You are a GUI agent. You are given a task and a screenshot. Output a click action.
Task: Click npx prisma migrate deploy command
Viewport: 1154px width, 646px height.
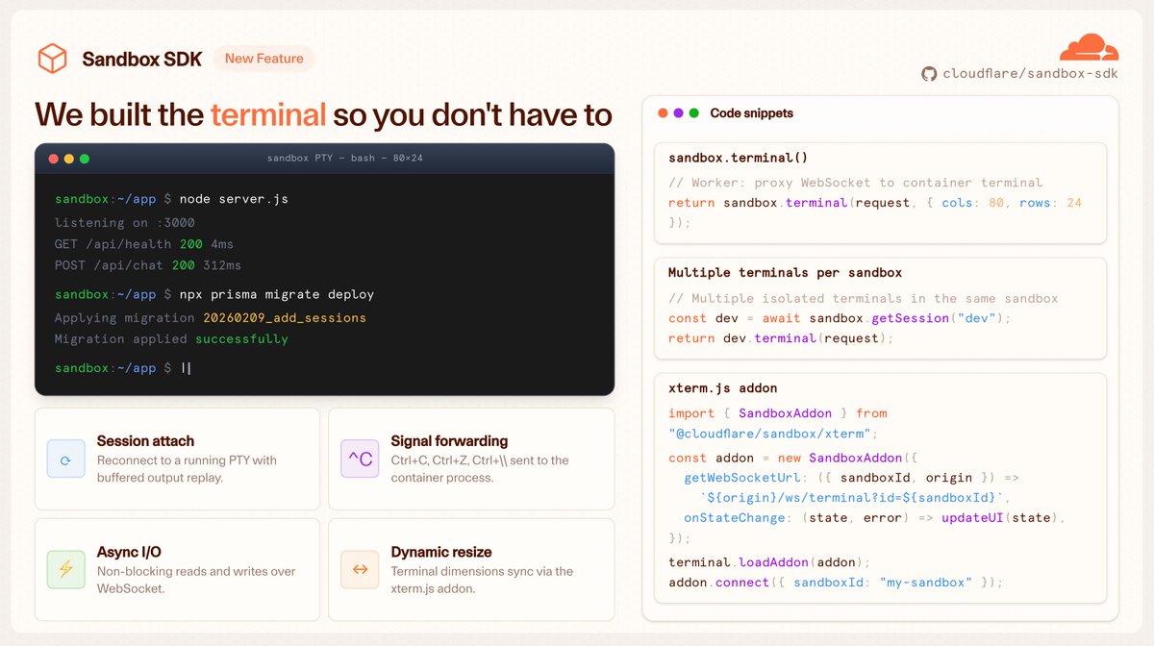(277, 294)
